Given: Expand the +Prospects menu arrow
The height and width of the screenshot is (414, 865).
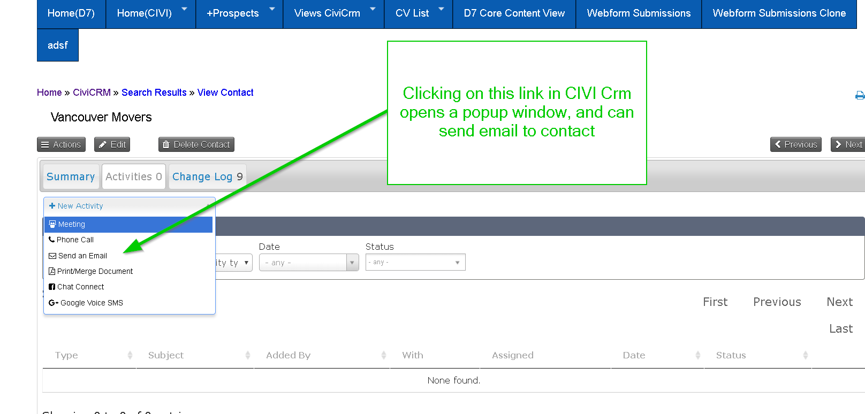Looking at the screenshot, I should point(272,9).
